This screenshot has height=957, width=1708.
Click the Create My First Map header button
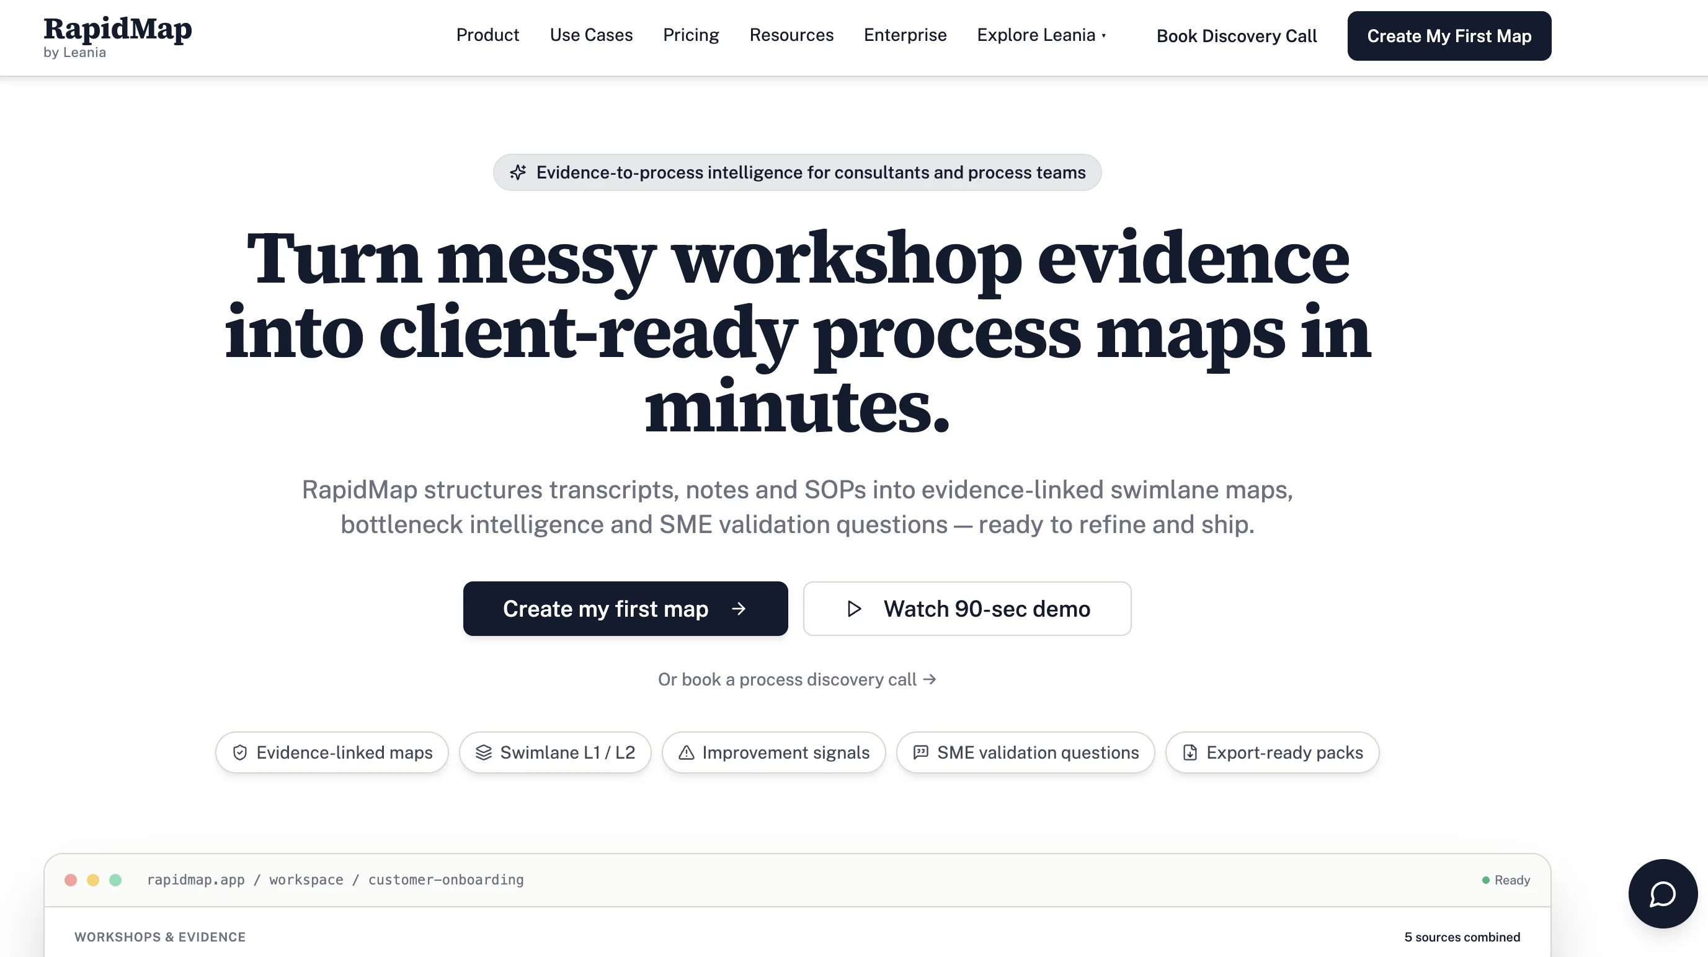pyautogui.click(x=1449, y=36)
